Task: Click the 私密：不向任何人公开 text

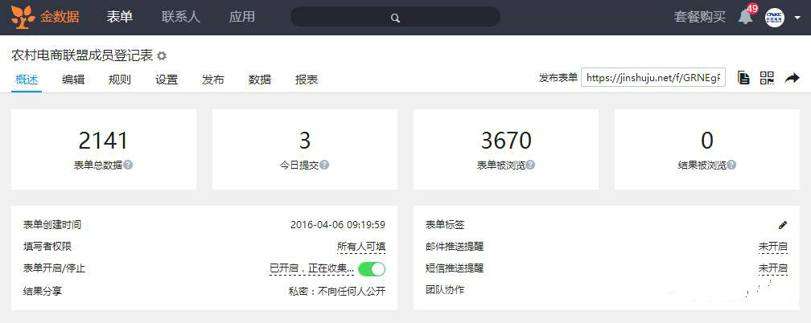Action: pyautogui.click(x=336, y=291)
